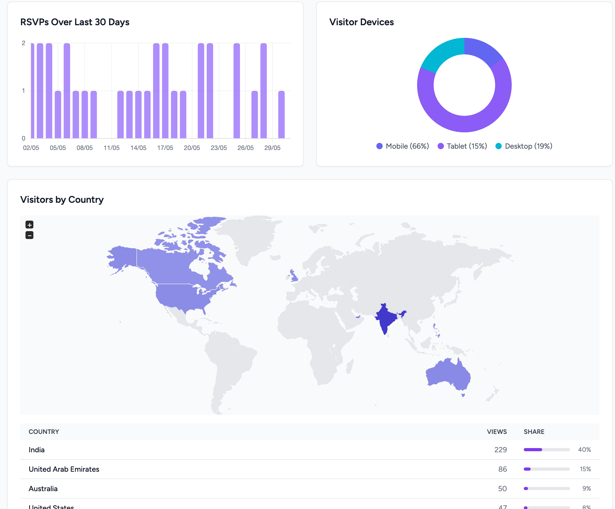Toggle the Desktop (19%) legend item
The image size is (615, 509).
pyautogui.click(x=524, y=146)
